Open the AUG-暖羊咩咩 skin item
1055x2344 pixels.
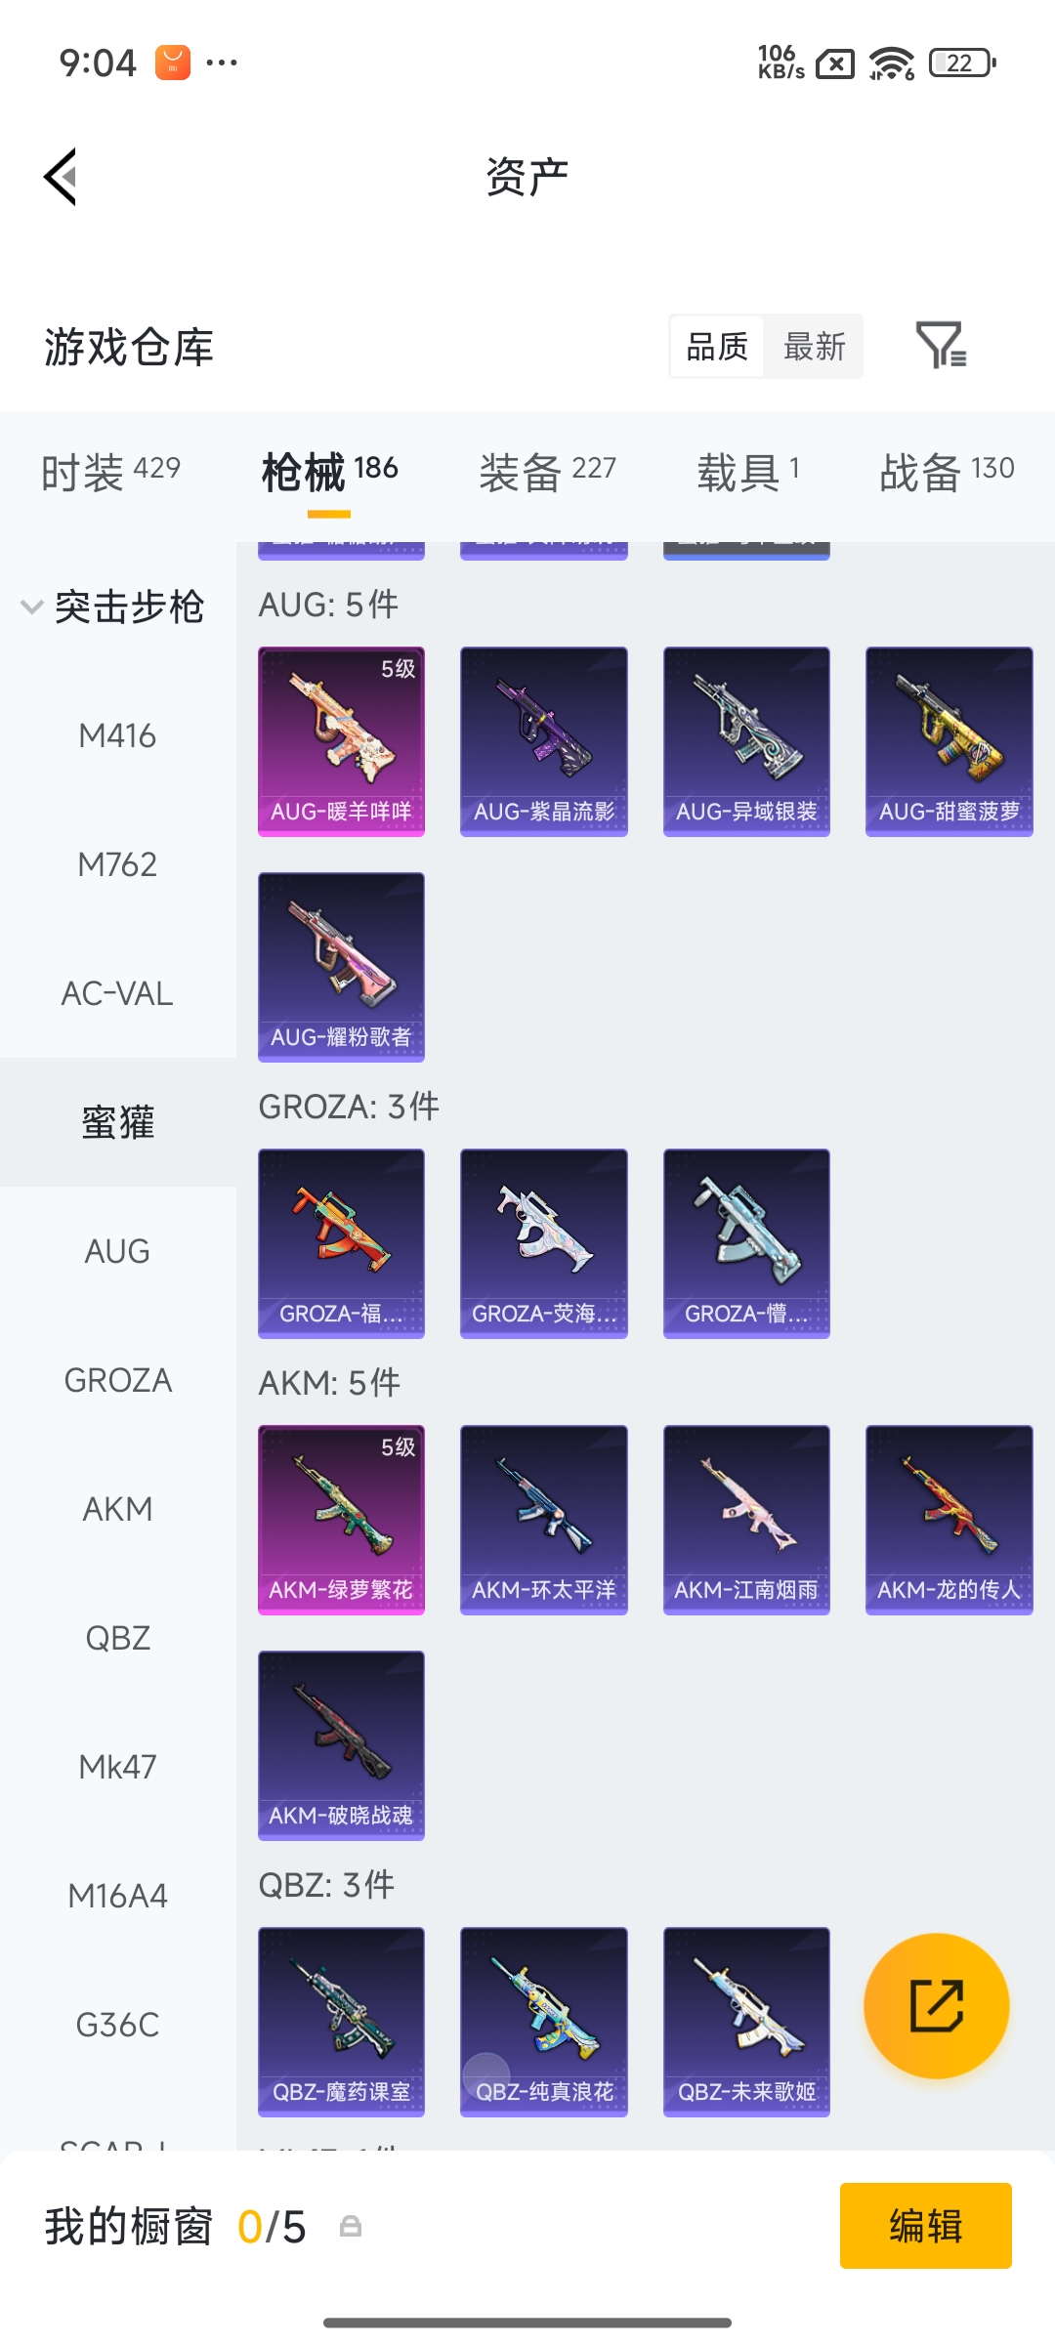click(x=341, y=741)
